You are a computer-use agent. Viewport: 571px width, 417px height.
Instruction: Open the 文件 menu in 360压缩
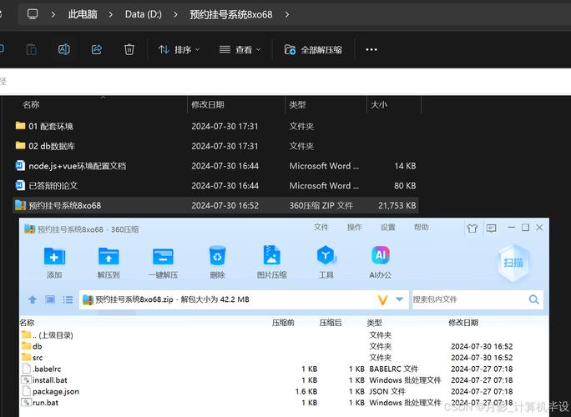pyautogui.click(x=321, y=228)
